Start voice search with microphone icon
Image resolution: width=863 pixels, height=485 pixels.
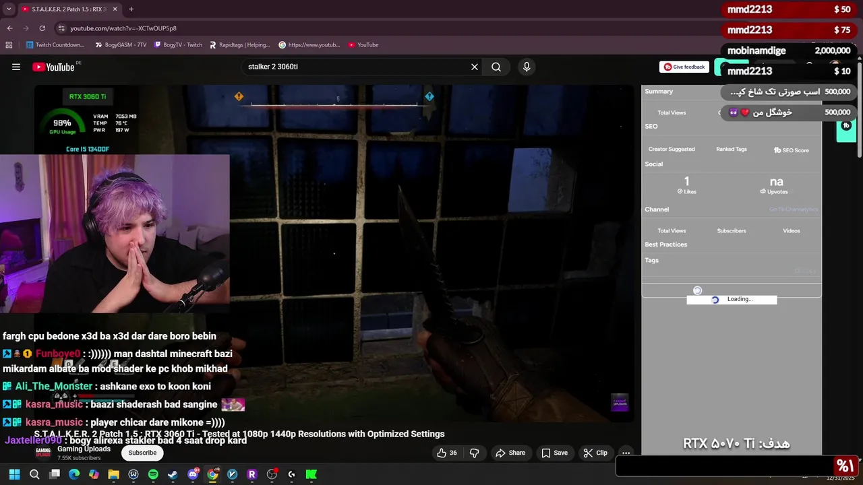[527, 67]
